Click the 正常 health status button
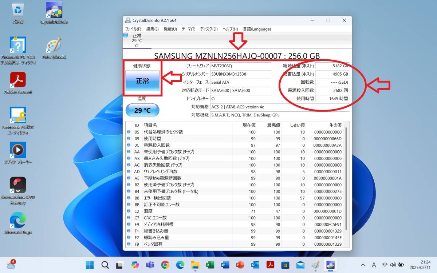This screenshot has height=273, width=437. coord(142,81)
